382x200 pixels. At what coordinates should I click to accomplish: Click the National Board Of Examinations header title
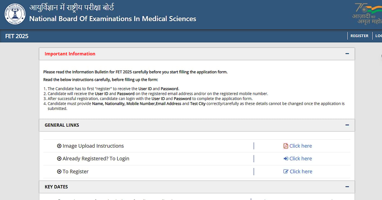pos(112,19)
